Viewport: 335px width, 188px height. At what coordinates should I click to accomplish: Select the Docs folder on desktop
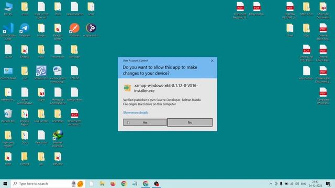[x=25, y=137]
